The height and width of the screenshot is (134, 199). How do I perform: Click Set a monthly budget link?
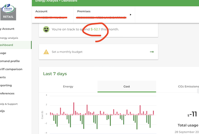tap(67, 52)
